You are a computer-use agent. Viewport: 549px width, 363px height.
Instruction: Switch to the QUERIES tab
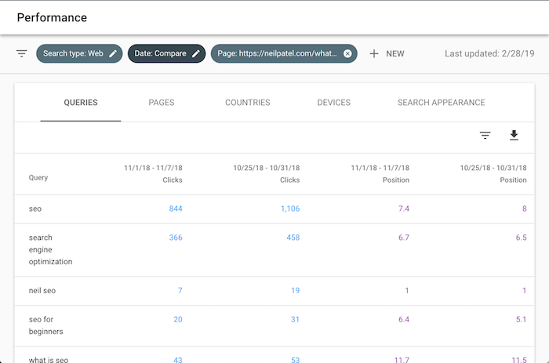point(81,103)
